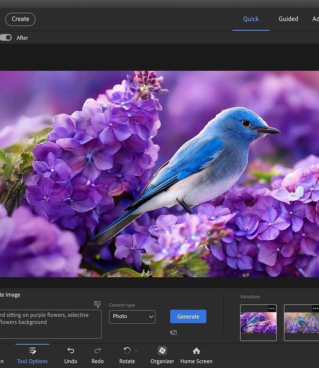Viewport: 319px width, 368px height.
Task: Expand the Rotate direction arrow
Action: [x=136, y=351]
